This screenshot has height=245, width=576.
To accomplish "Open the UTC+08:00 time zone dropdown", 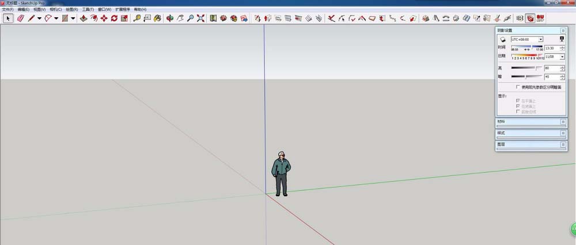I will (527, 39).
